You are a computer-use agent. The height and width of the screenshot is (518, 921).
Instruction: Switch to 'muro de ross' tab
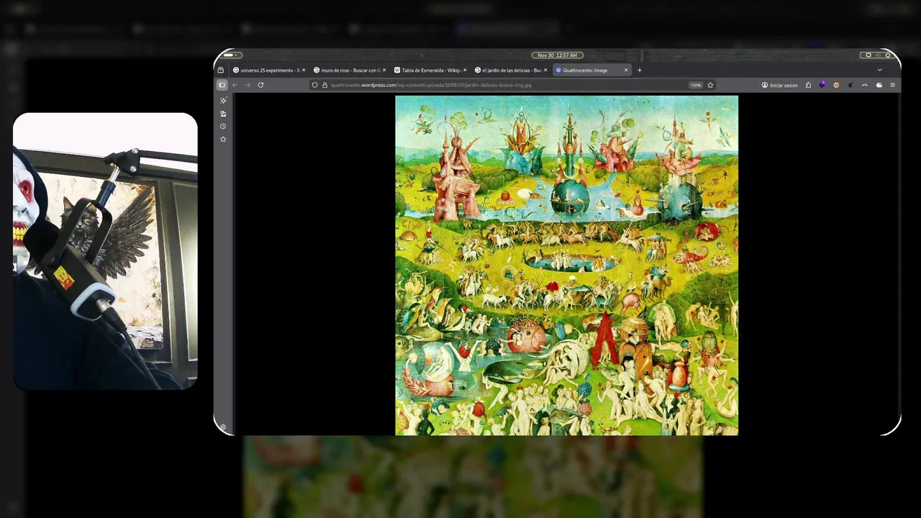(x=350, y=70)
